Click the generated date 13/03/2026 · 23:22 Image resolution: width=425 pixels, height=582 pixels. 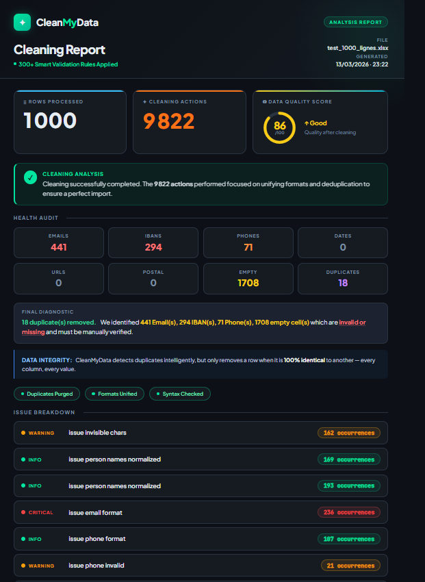pyautogui.click(x=362, y=64)
